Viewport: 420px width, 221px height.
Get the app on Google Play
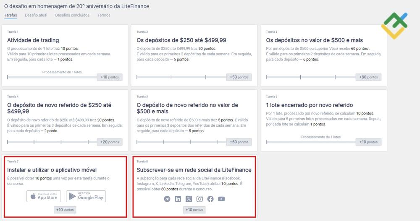coord(86,196)
